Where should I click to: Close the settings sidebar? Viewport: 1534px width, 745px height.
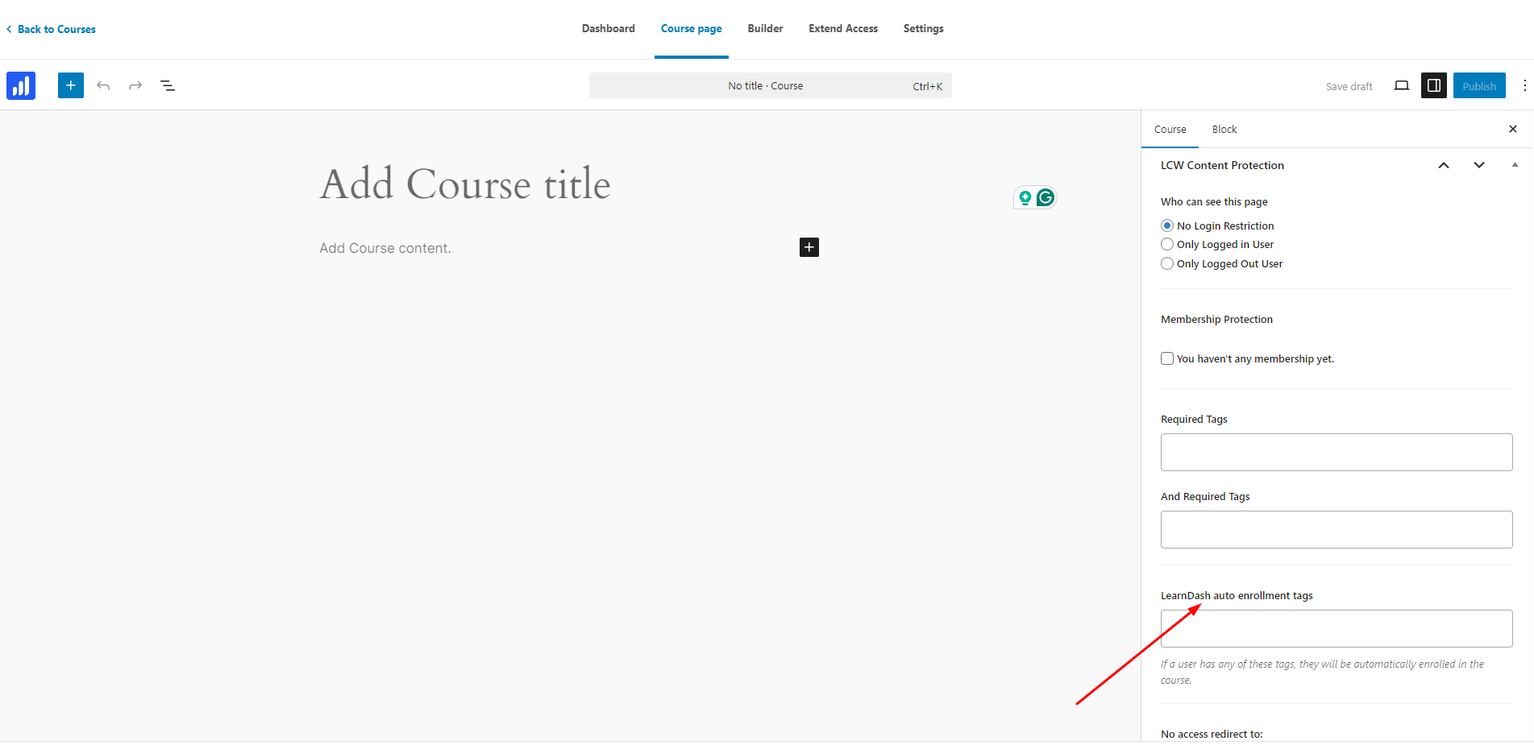click(1513, 129)
